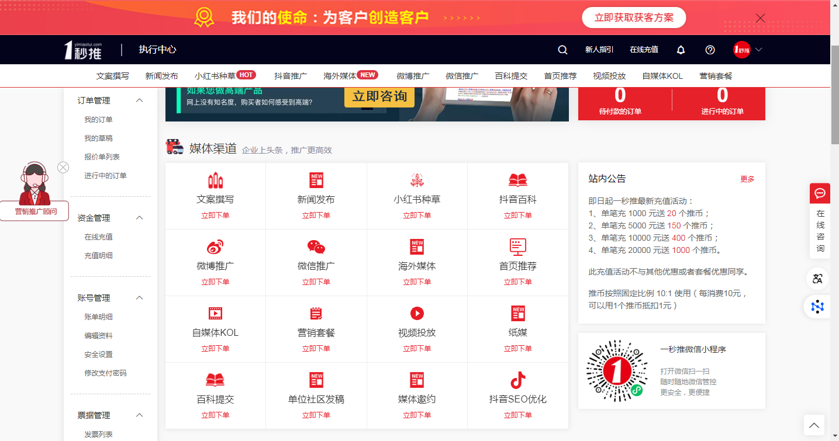Open 我的订单 in the sidebar

(x=98, y=120)
